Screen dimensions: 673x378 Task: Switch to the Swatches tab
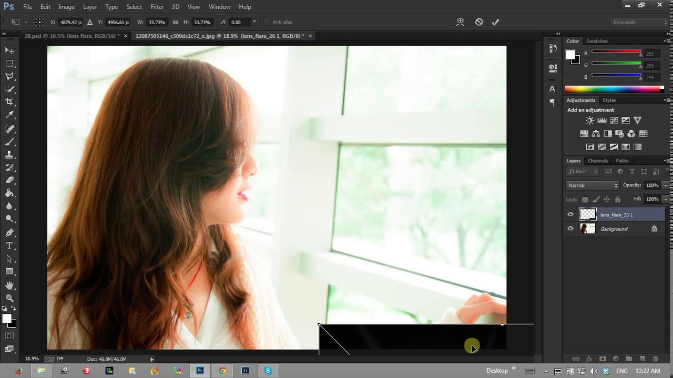click(x=597, y=41)
